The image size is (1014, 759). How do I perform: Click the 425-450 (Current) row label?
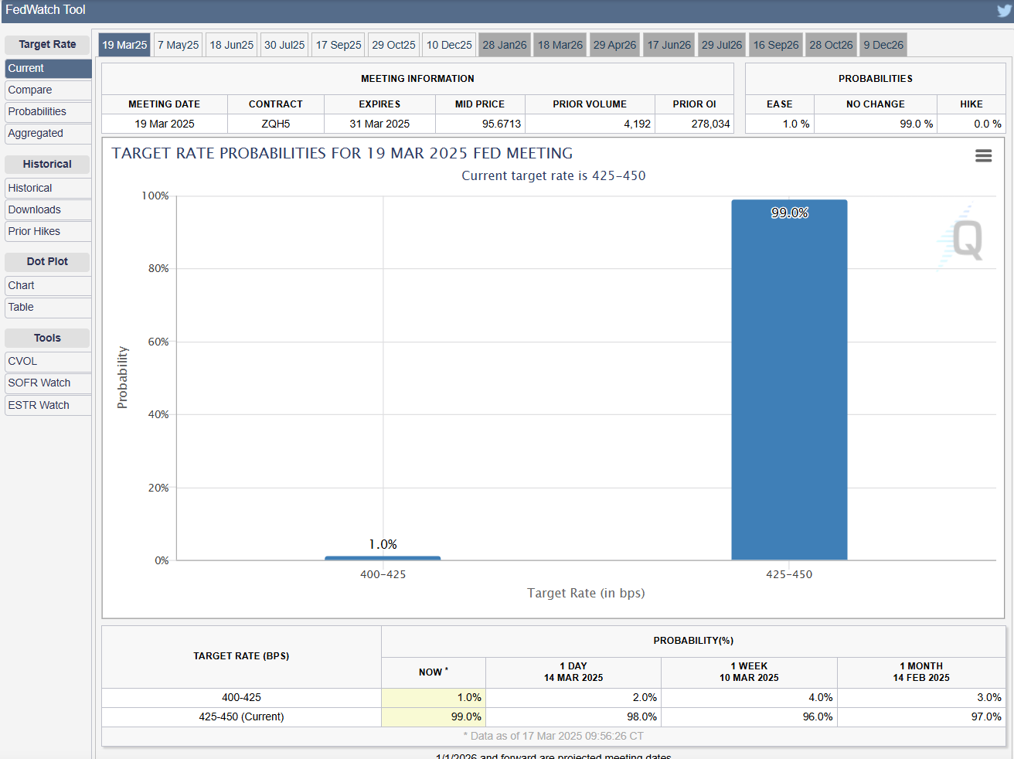[x=241, y=716]
